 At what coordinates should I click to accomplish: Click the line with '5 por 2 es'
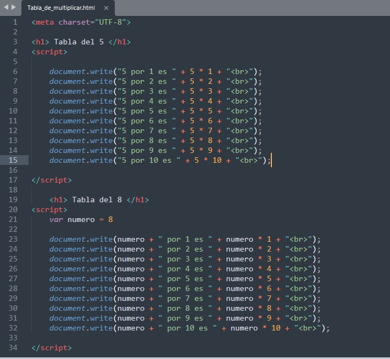click(x=155, y=81)
